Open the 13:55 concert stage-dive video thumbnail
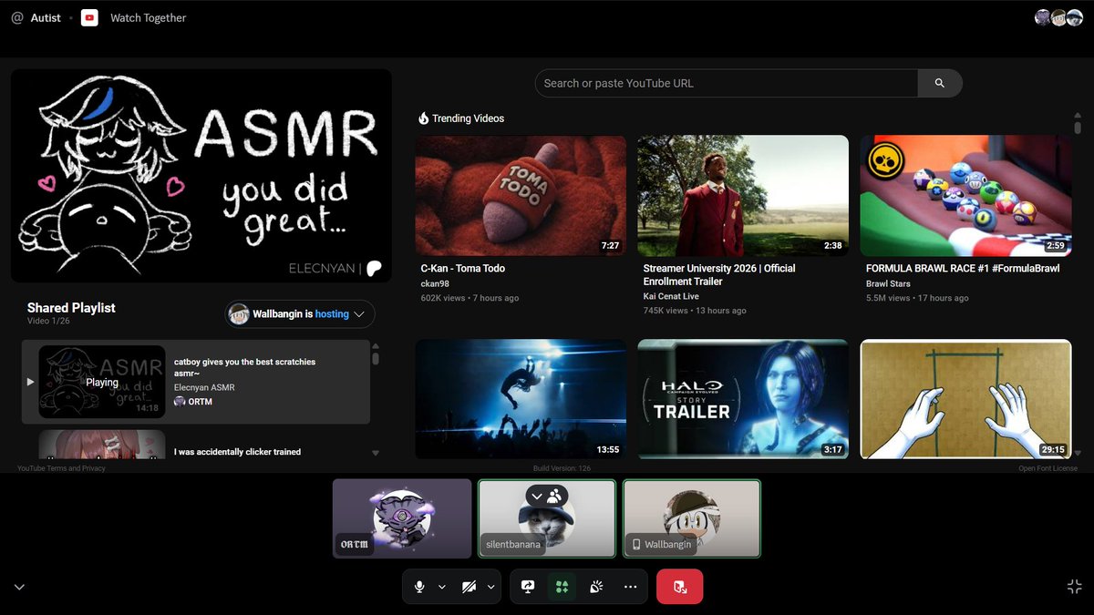 point(521,399)
